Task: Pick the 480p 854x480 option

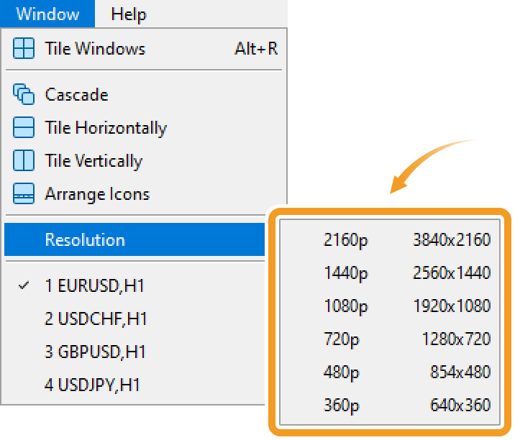Action: click(x=406, y=372)
